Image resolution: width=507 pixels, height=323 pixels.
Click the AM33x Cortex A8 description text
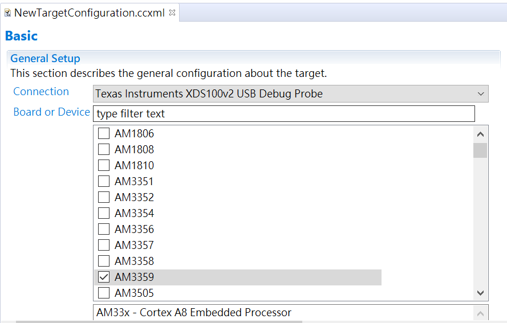pyautogui.click(x=194, y=313)
